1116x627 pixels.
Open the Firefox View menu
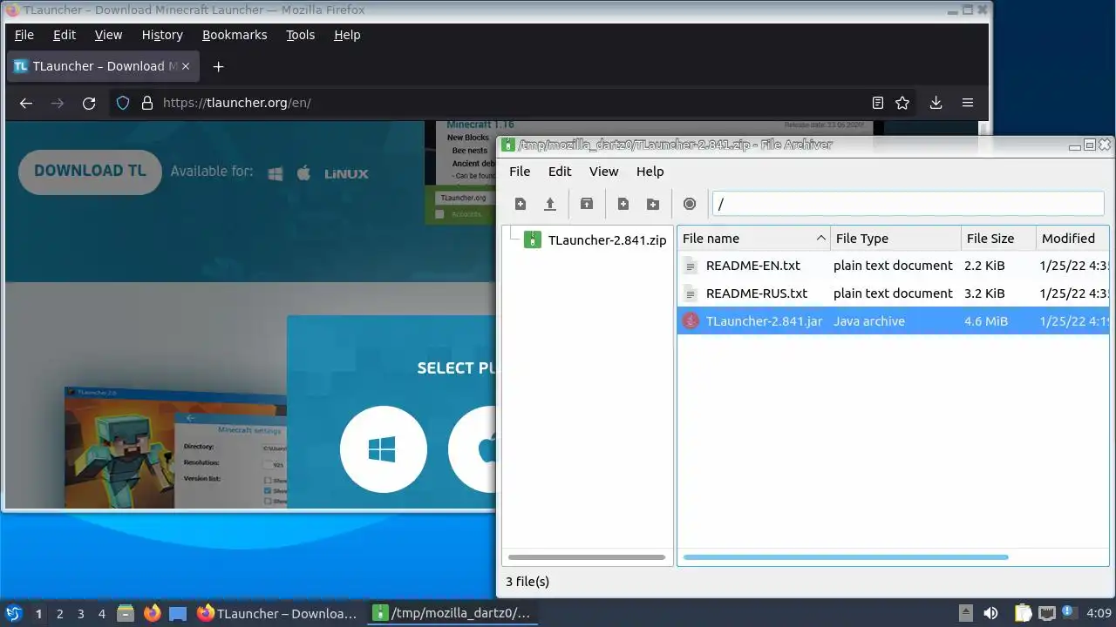(x=108, y=35)
